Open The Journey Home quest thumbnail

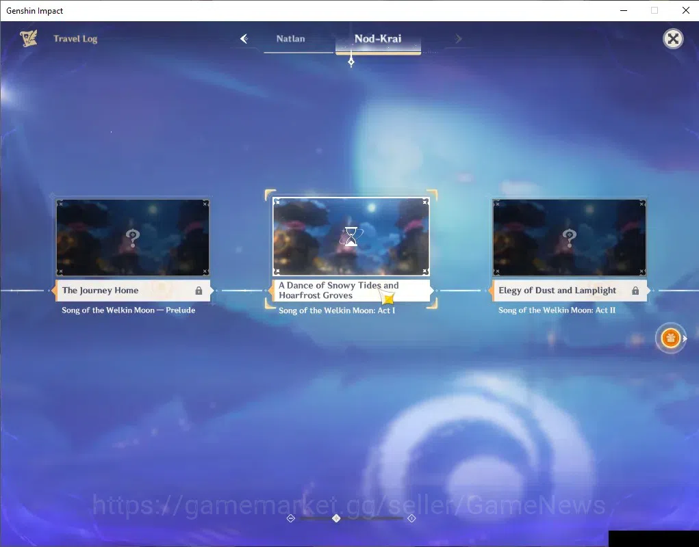point(132,237)
